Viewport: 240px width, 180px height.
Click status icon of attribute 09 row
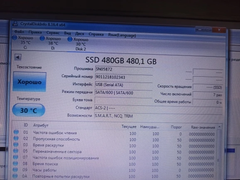pos(15,170)
